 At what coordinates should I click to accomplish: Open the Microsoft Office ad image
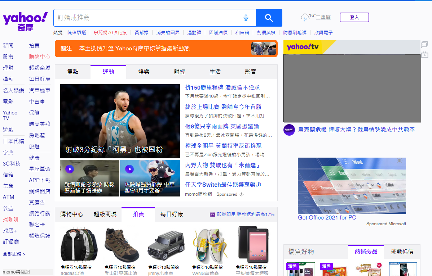click(x=352, y=186)
